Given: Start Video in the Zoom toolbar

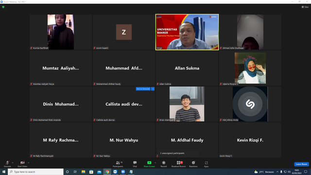Looking at the screenshot, I should (x=22, y=164).
